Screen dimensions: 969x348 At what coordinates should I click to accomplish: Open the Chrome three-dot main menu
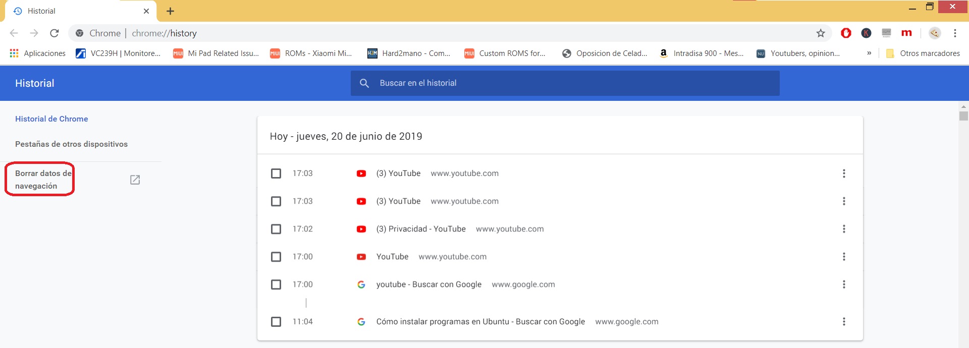[x=955, y=33]
